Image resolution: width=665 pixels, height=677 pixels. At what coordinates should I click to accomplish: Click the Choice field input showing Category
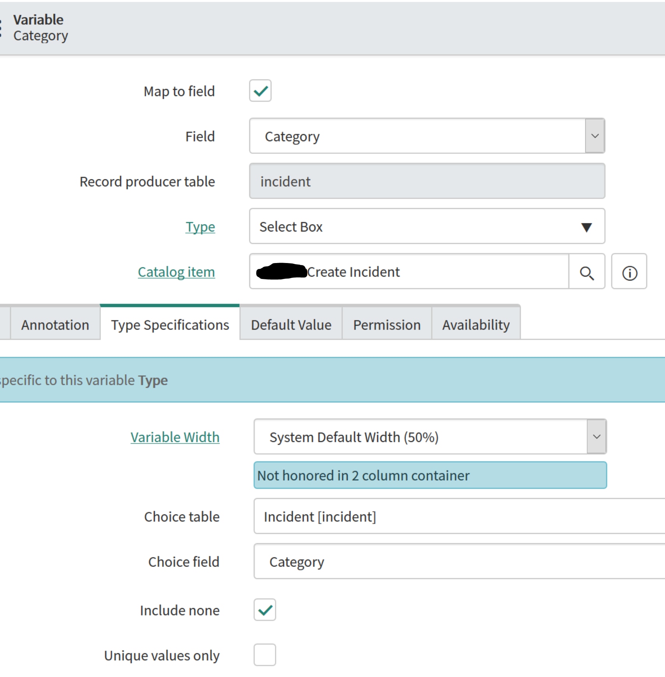click(x=428, y=561)
